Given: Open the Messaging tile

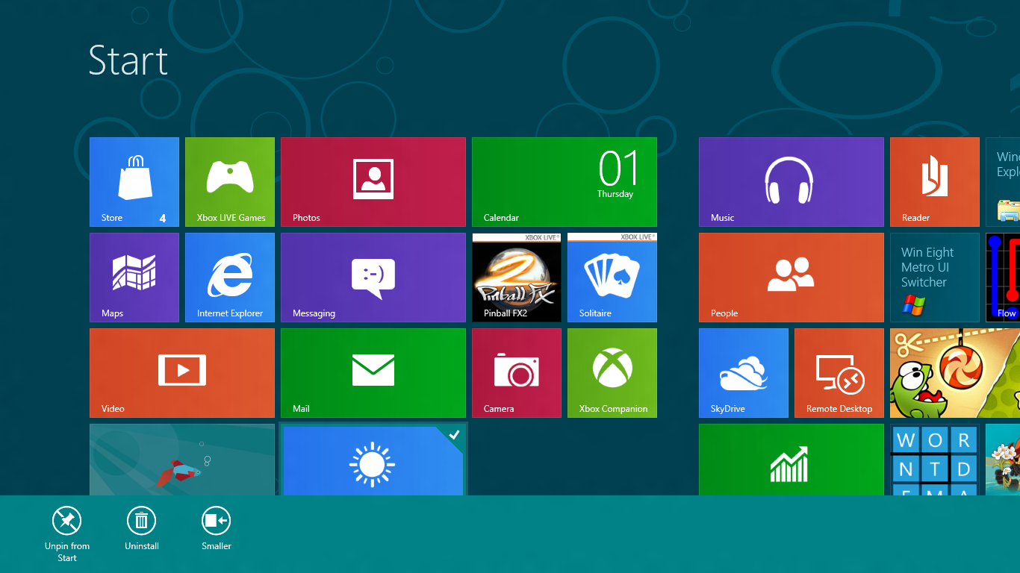Looking at the screenshot, I should (x=373, y=278).
